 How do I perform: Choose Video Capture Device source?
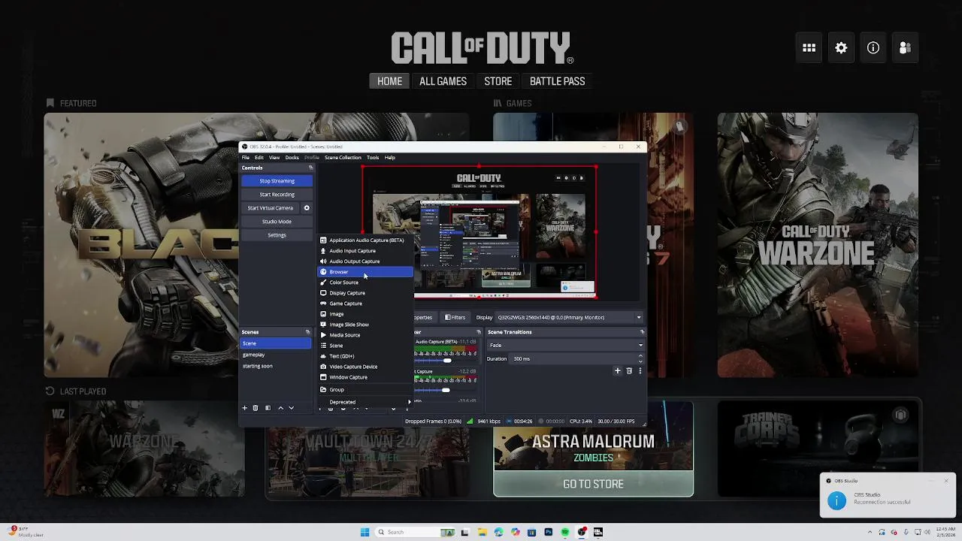[366, 367]
